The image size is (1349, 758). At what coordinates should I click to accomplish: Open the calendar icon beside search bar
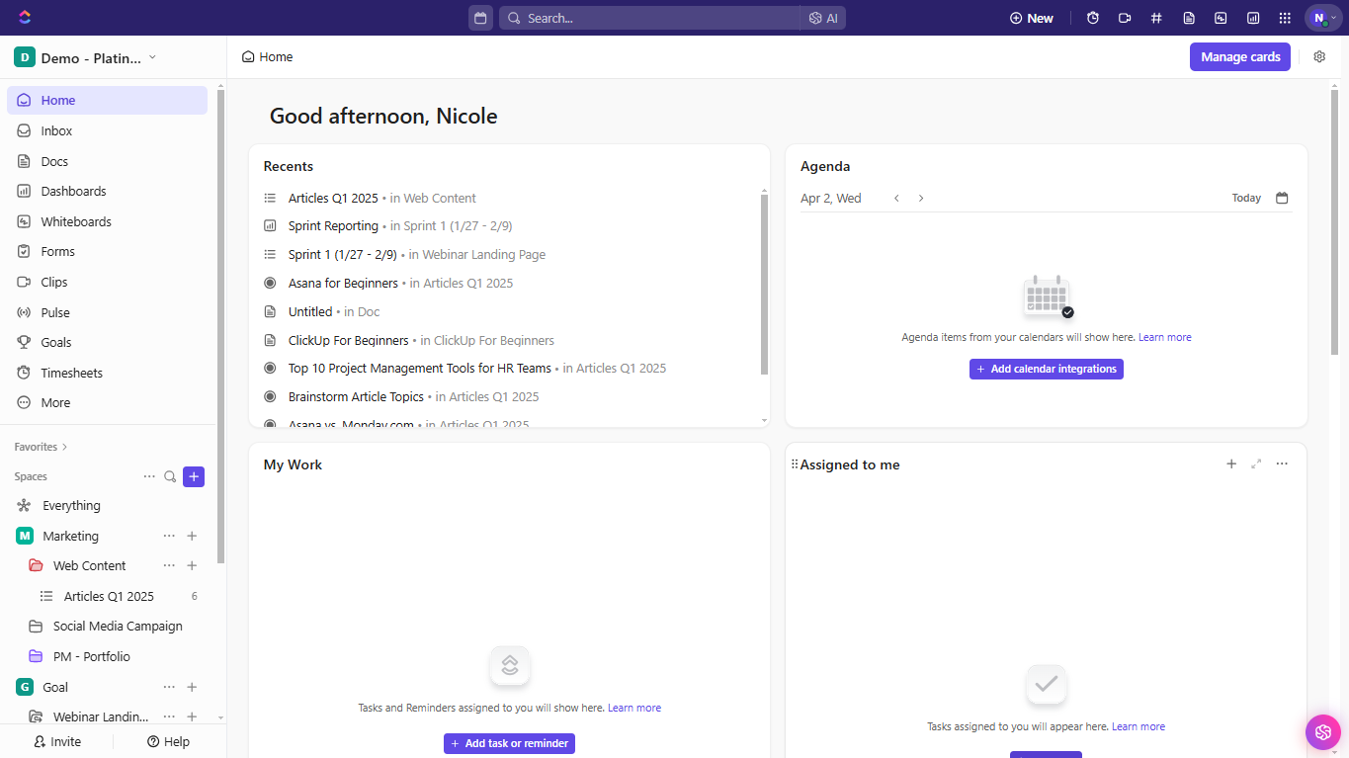click(480, 18)
